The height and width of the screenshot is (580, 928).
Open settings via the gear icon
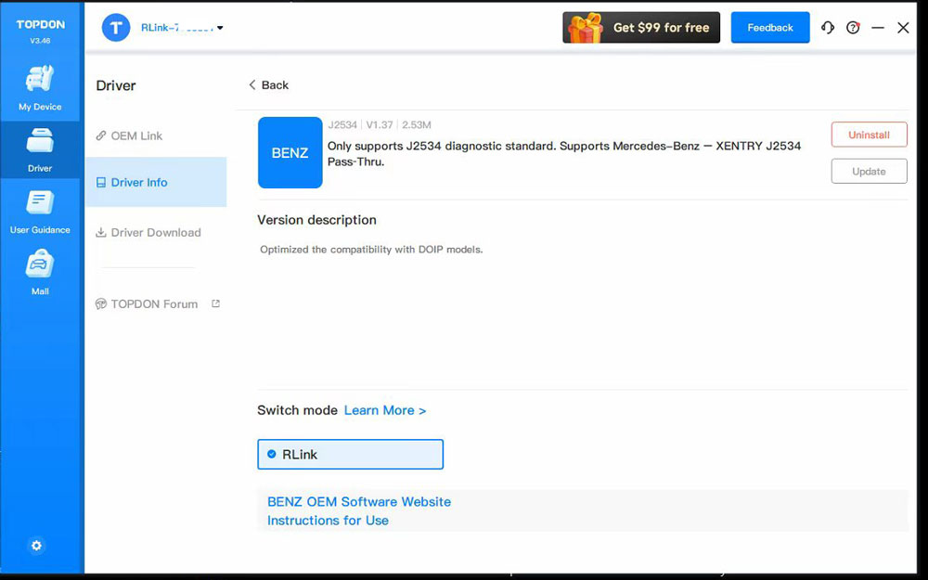coord(37,546)
